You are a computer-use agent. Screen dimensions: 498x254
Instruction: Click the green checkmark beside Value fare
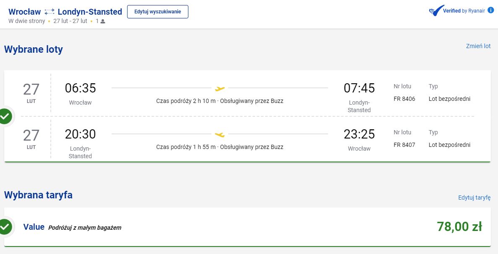pos(5,227)
